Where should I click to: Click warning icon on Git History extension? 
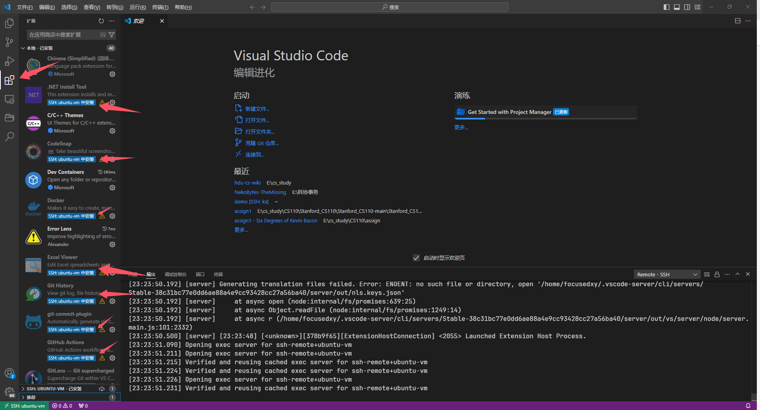(102, 301)
